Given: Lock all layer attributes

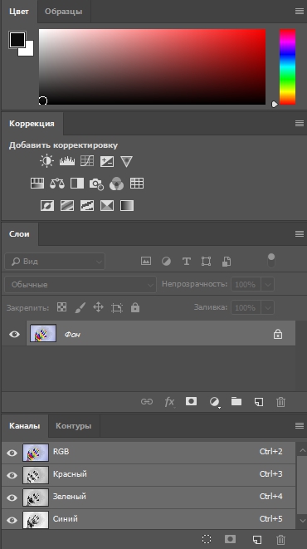Looking at the screenshot, I should pos(135,307).
